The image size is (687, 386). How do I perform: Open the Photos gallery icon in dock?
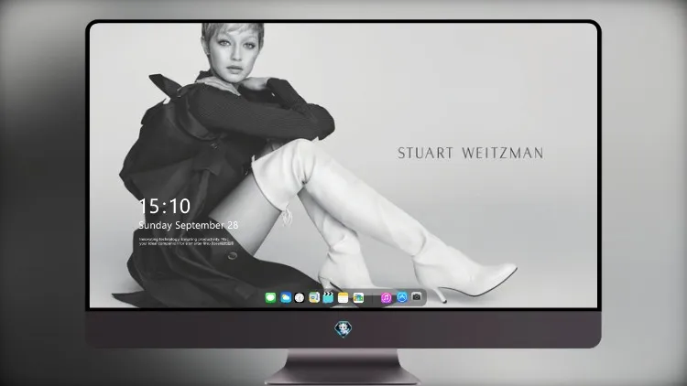pos(358,297)
